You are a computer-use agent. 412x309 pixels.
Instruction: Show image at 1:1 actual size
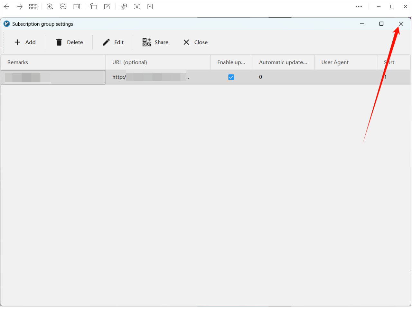[77, 7]
